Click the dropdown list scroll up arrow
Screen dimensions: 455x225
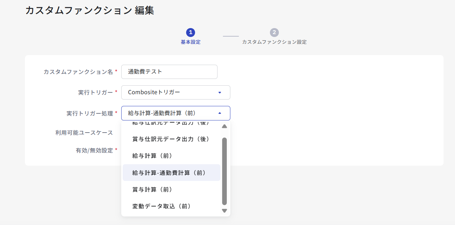[x=224, y=126]
